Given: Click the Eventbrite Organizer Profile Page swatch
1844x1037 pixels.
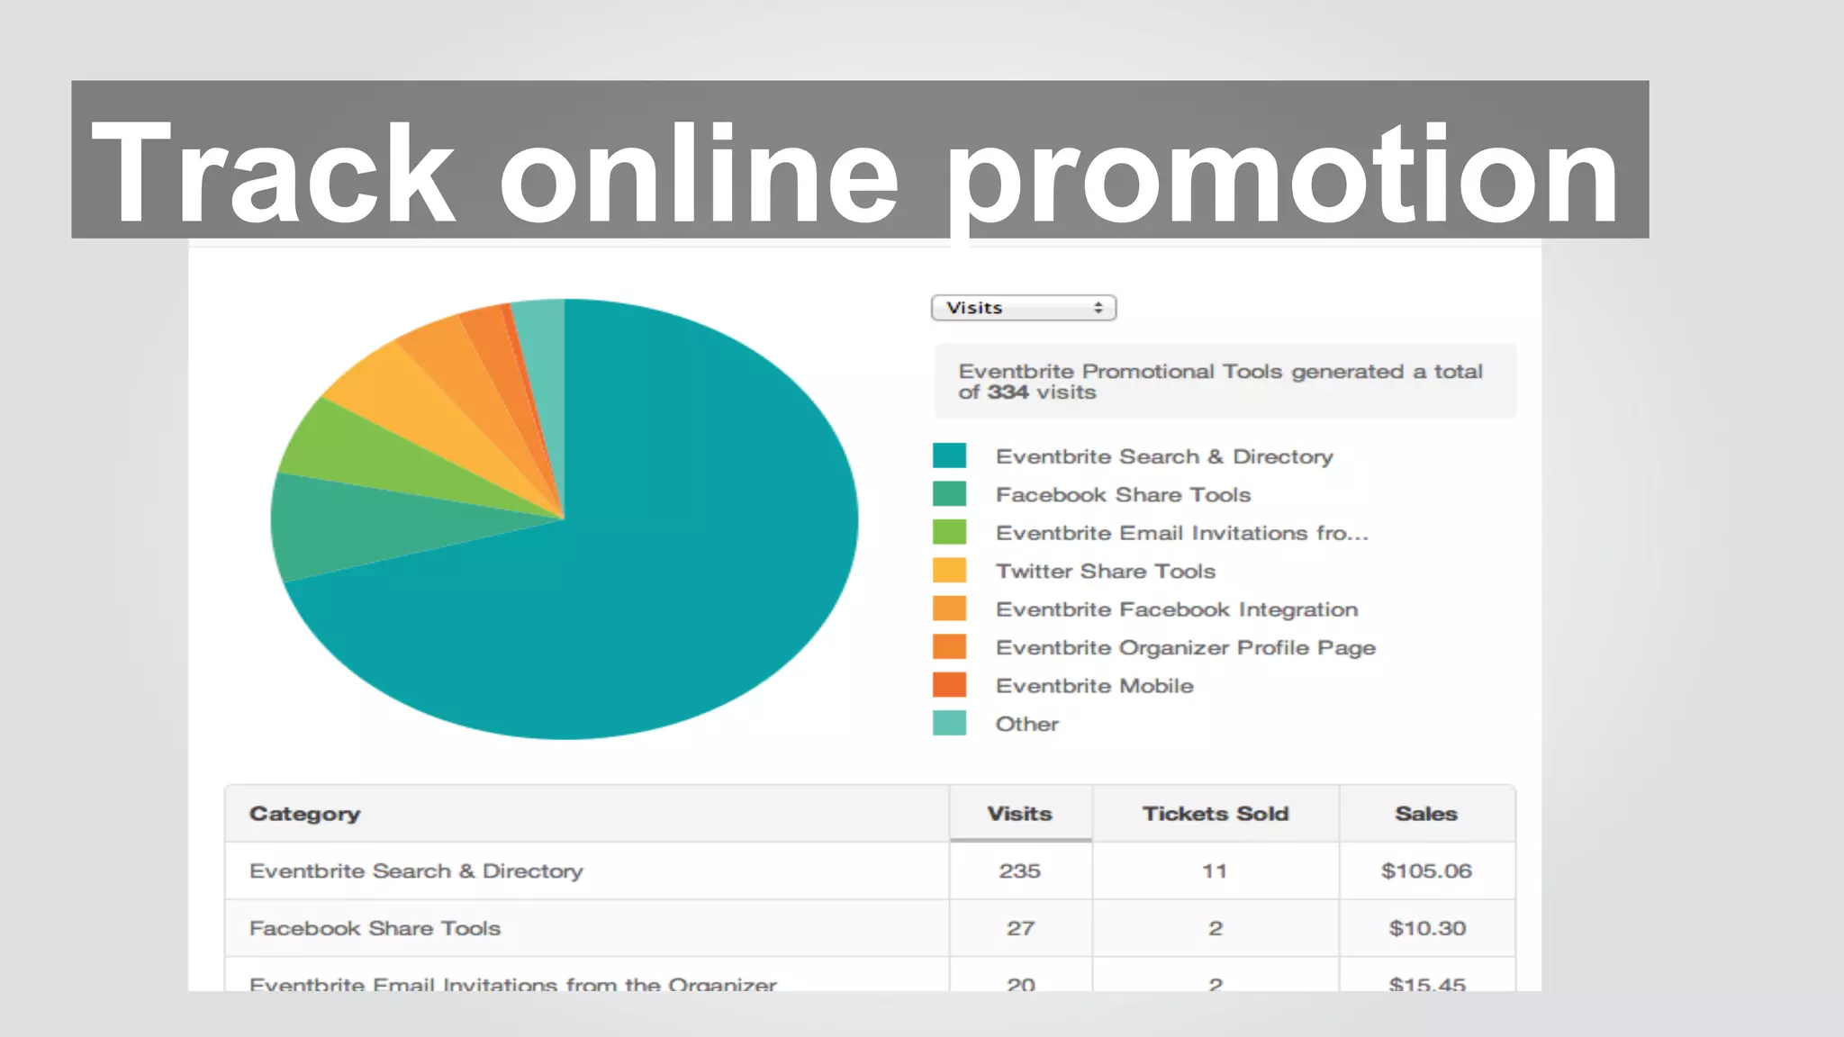Looking at the screenshot, I should (x=949, y=647).
